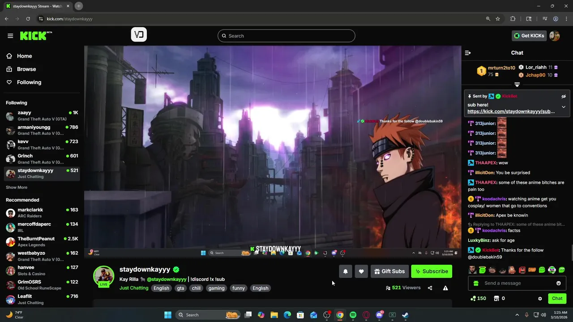Viewport: 573px width, 322px height.
Task: Open armaniyoungg channel in Following list
Action: pyautogui.click(x=42, y=130)
